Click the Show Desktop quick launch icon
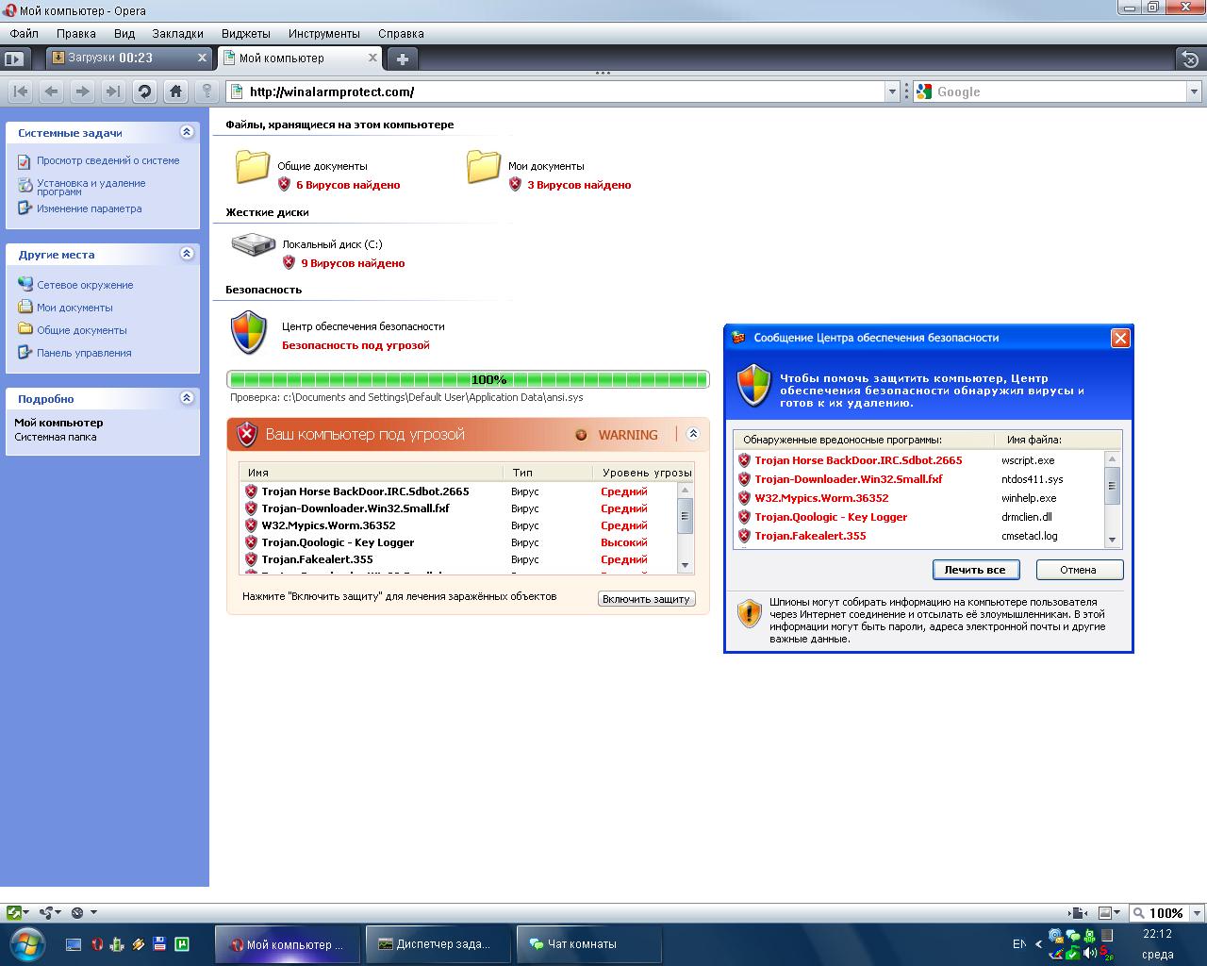 pyautogui.click(x=74, y=944)
